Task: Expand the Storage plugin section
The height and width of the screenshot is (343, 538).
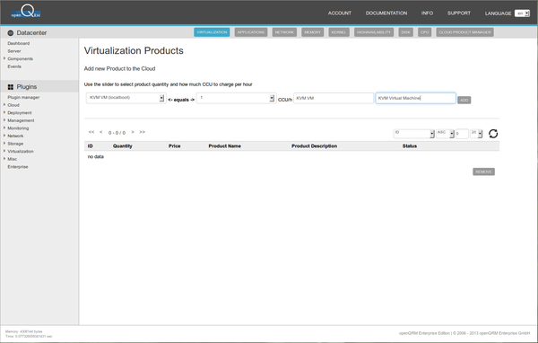Action: [15, 144]
